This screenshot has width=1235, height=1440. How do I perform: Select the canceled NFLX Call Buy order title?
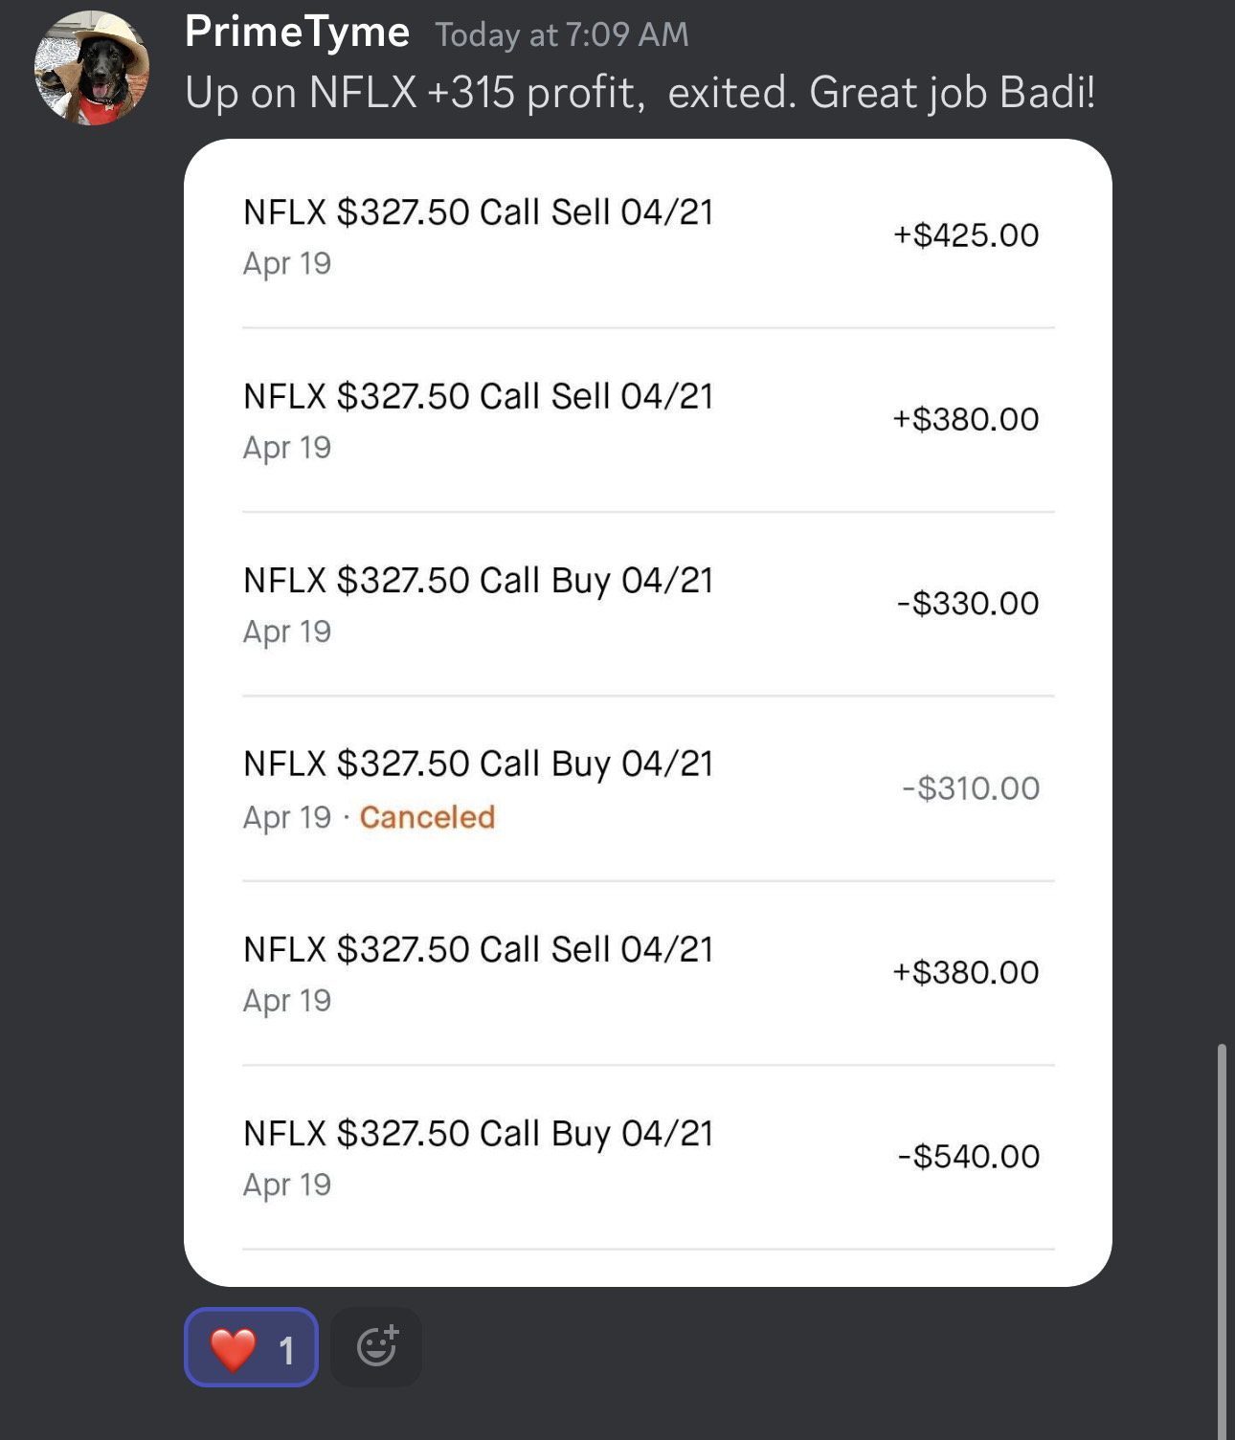pos(478,764)
